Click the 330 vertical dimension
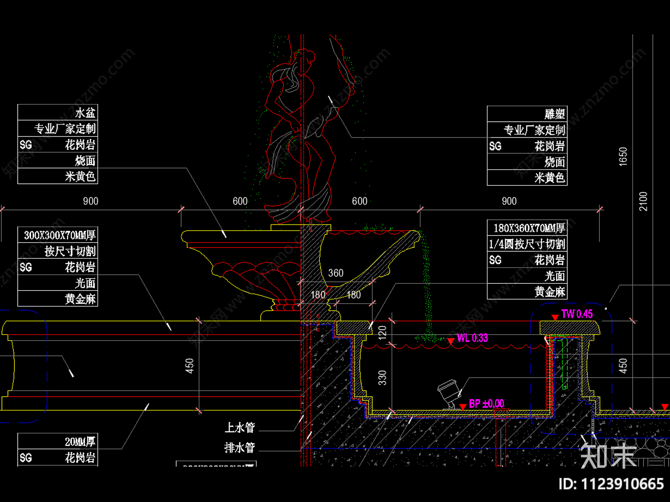The height and width of the screenshot is (502, 670). (382, 378)
